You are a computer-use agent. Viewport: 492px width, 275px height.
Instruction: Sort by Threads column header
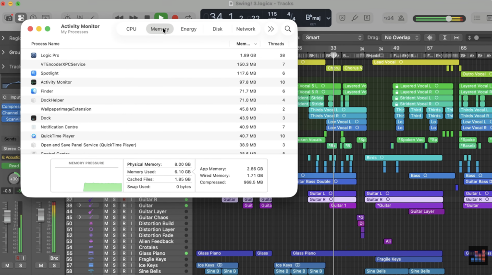pos(276,44)
